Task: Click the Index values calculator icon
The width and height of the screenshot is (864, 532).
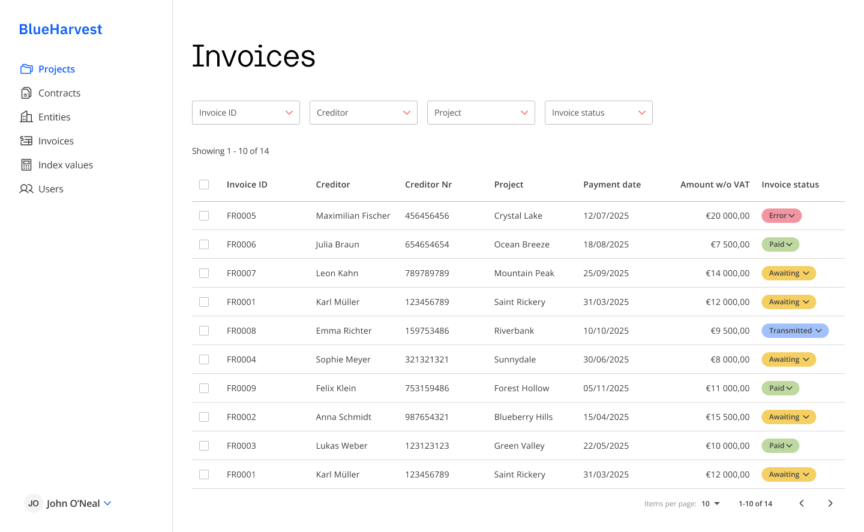Action: point(26,165)
